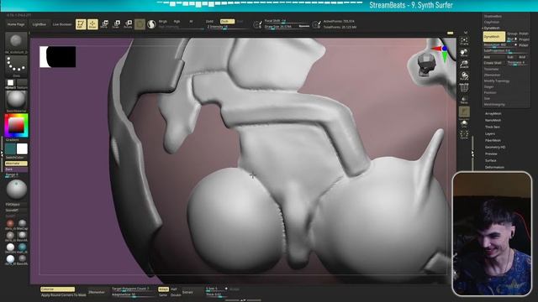The width and height of the screenshot is (538, 302).
Task: Select the Draw mode icon
Action: 92,24
